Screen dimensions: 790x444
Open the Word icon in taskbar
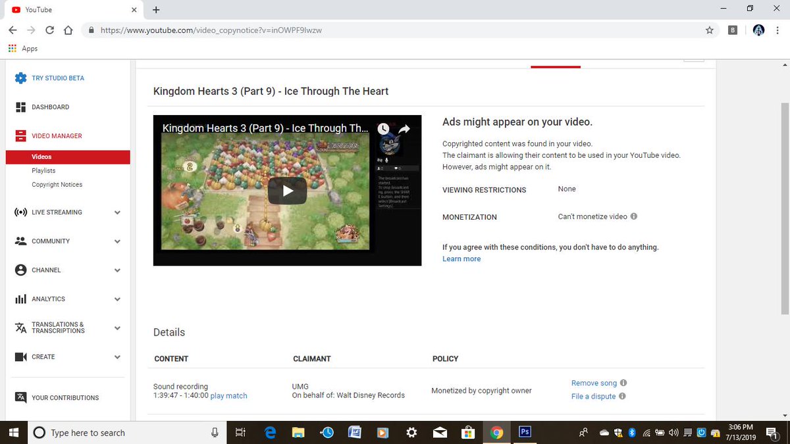pos(355,432)
